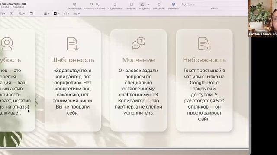This screenshot has height=155, width=277.
Task: Open the Inspector info icon
Action: (x=74, y=4)
